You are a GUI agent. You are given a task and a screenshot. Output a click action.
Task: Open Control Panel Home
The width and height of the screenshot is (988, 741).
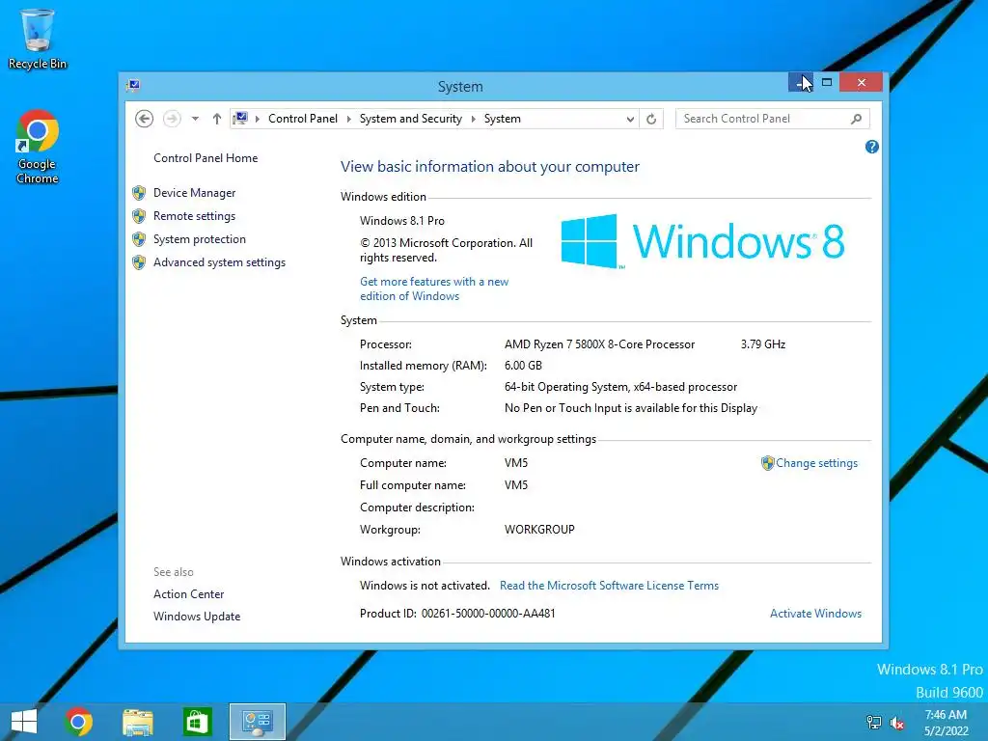(x=206, y=158)
